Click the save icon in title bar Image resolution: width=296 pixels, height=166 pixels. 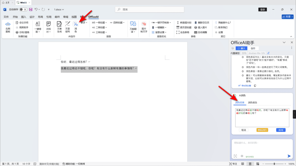(31, 9)
